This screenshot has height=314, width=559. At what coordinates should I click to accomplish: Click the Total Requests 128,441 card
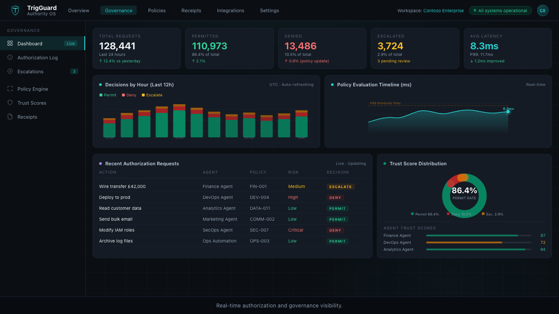tap(137, 48)
